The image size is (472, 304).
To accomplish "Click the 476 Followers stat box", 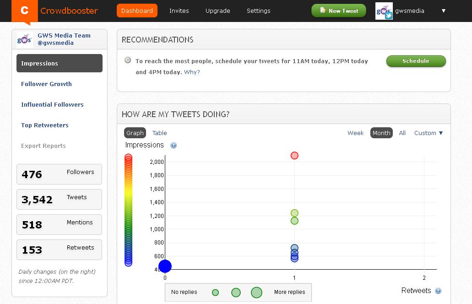I will tap(60, 174).
